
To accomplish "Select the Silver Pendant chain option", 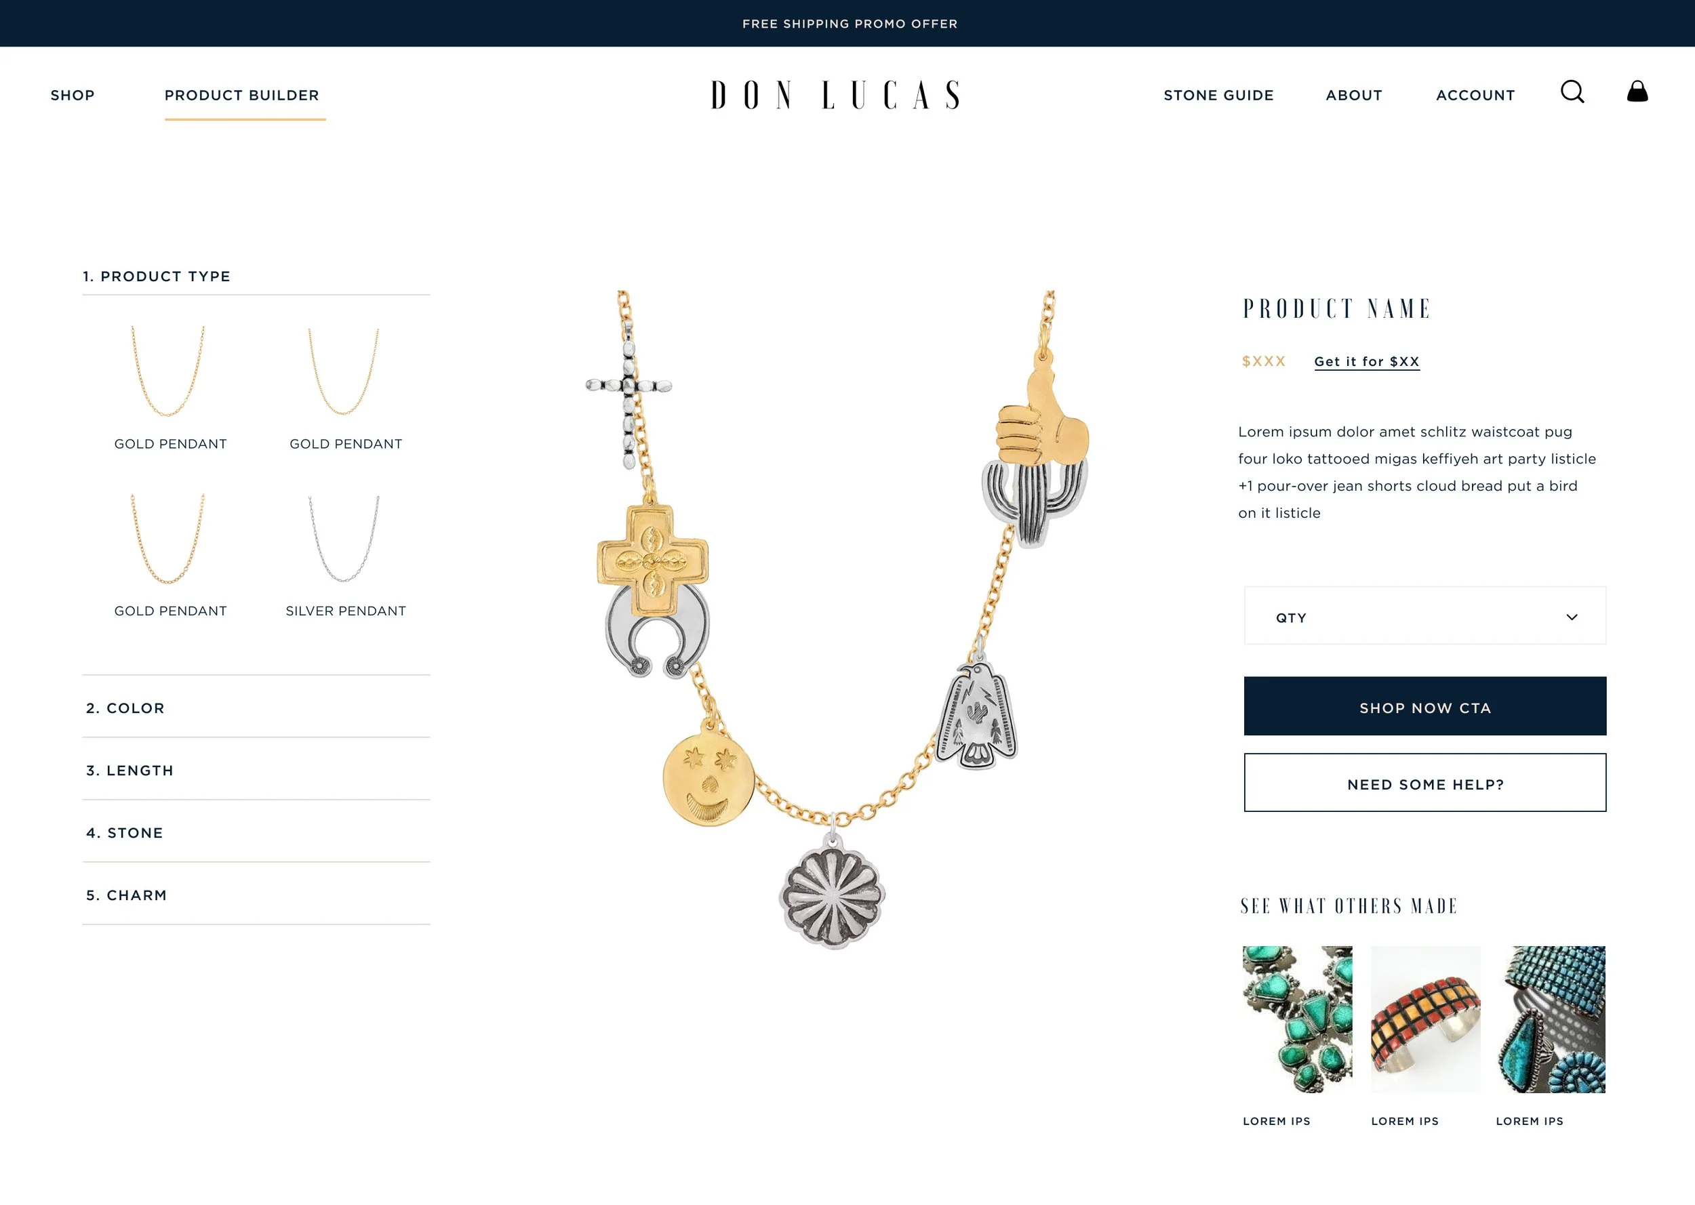I will (x=345, y=556).
